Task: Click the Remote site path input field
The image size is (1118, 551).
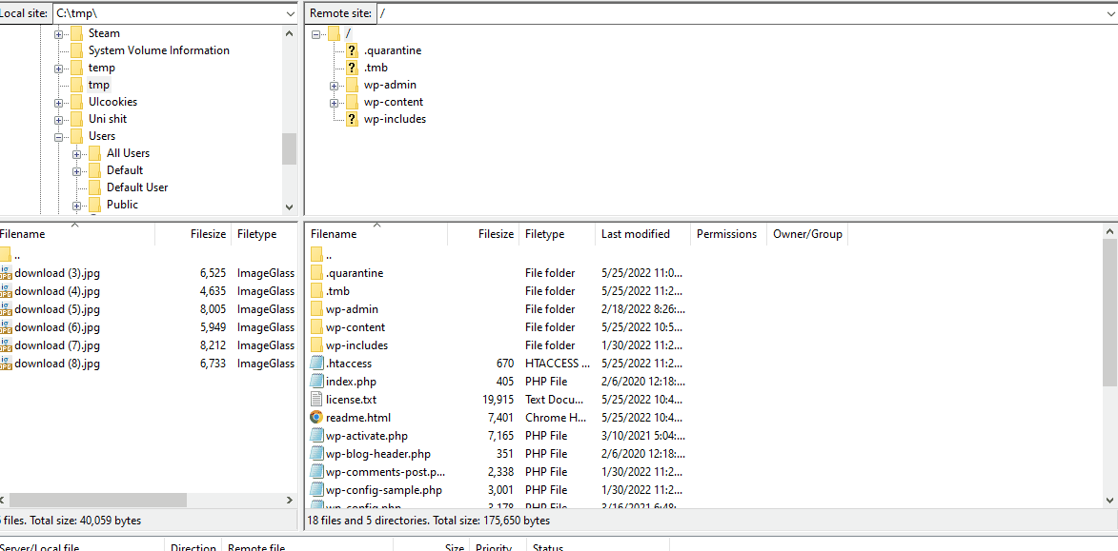Action: click(x=739, y=13)
